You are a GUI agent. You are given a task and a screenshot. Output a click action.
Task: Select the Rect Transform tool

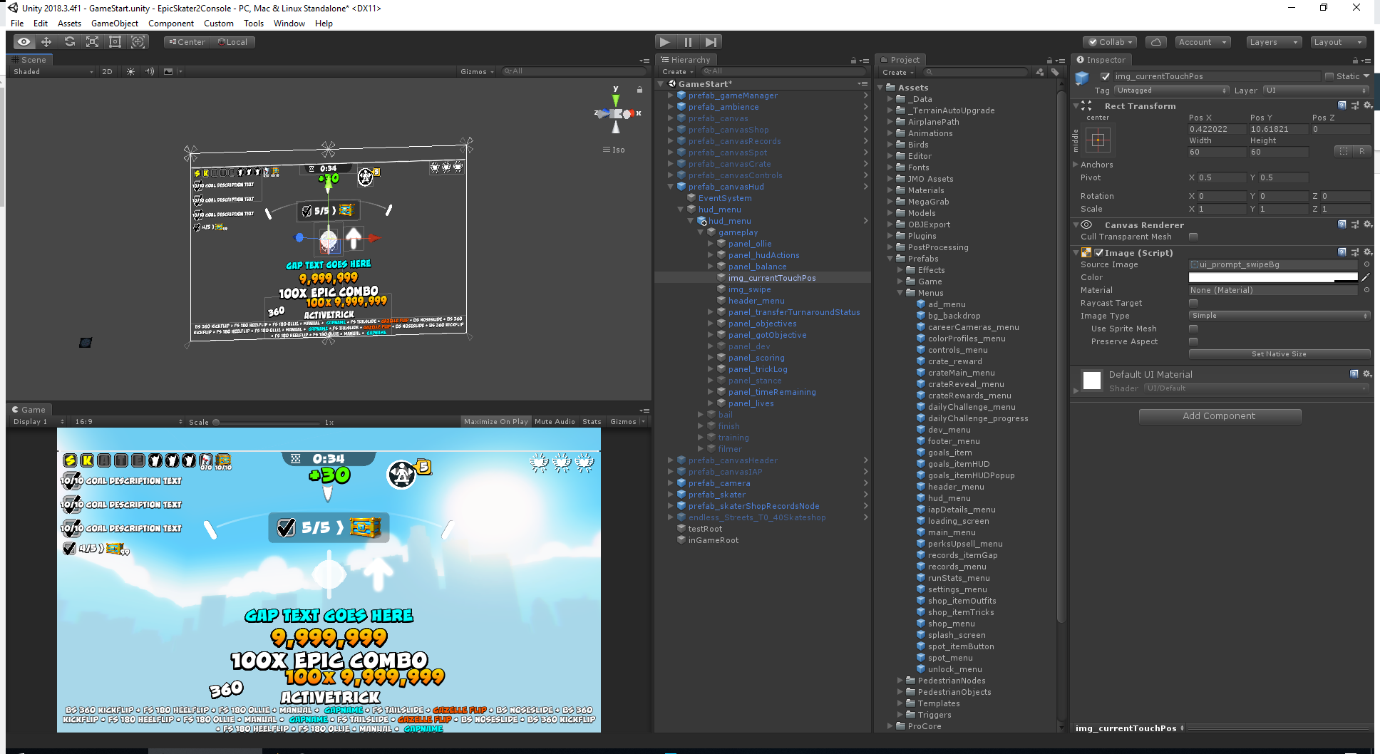115,42
